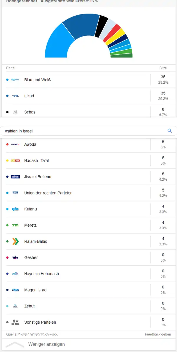Open Union der rechten Parteien entry
Screen dimensions: 177x352
48,193
